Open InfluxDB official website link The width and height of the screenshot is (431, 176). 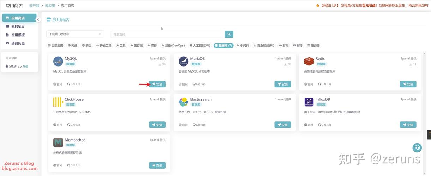tap(309, 125)
